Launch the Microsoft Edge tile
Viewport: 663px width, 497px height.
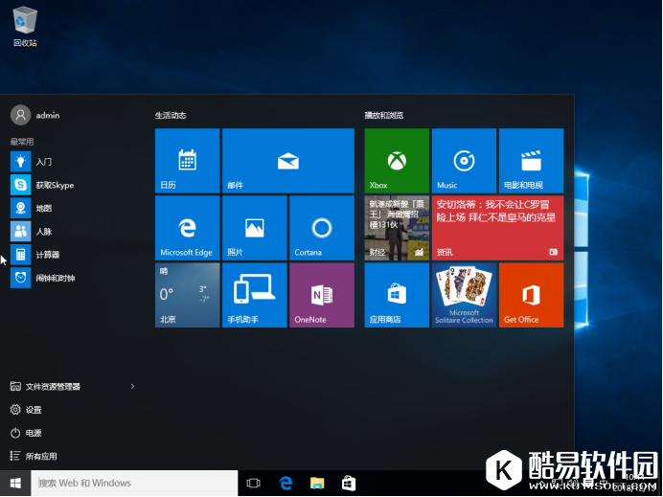[x=187, y=228]
